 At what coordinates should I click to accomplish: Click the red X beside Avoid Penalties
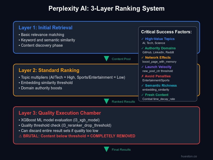coord(142,76)
